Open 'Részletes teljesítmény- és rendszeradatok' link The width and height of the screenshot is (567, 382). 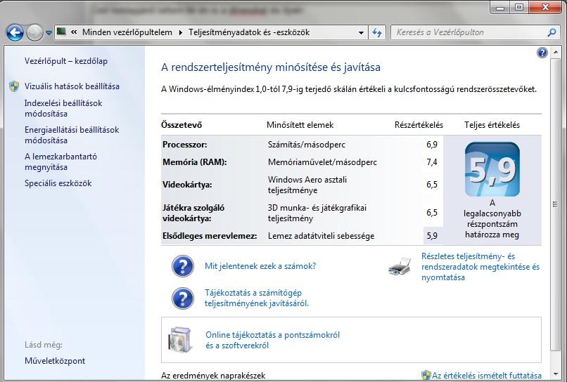click(480, 267)
